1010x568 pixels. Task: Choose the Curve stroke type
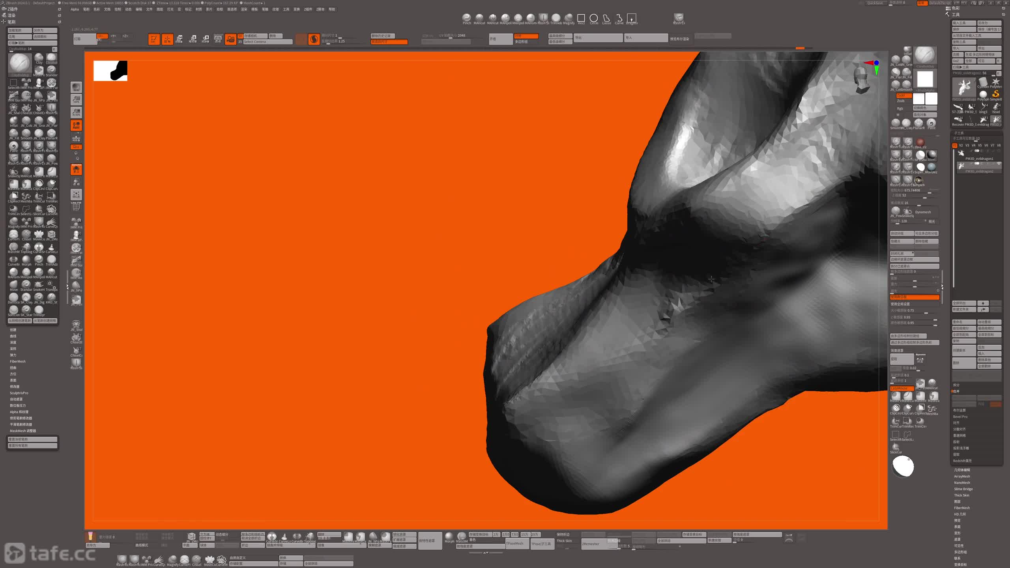[619, 19]
